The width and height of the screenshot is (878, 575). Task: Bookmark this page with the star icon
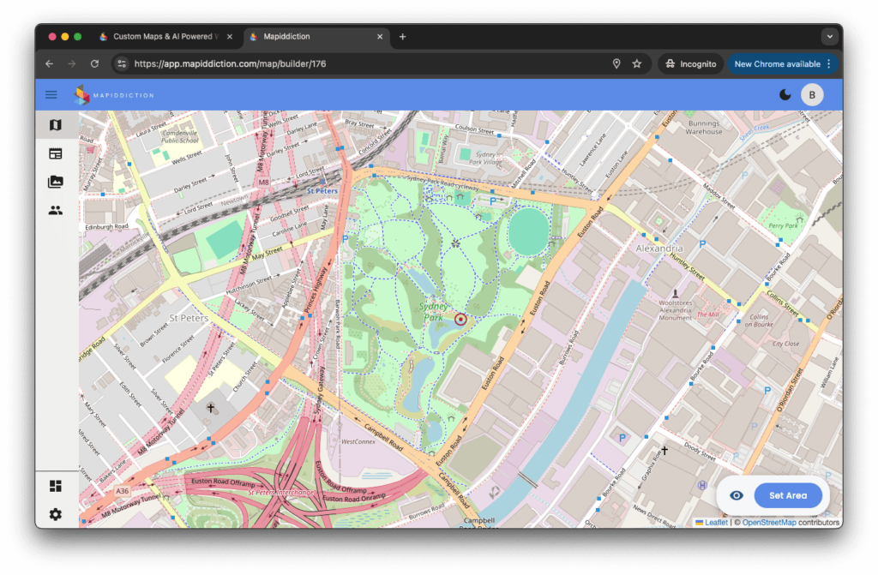(x=637, y=63)
